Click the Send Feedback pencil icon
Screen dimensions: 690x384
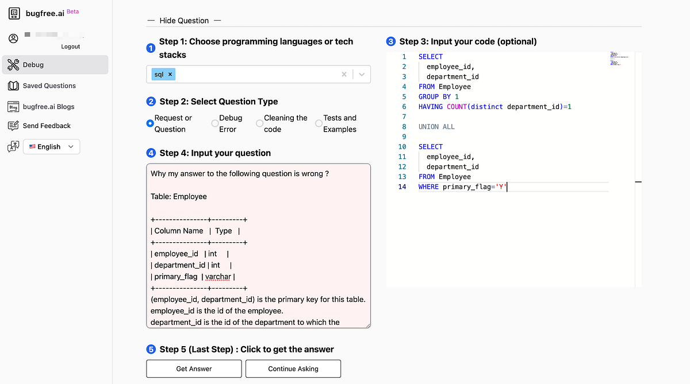(13, 125)
